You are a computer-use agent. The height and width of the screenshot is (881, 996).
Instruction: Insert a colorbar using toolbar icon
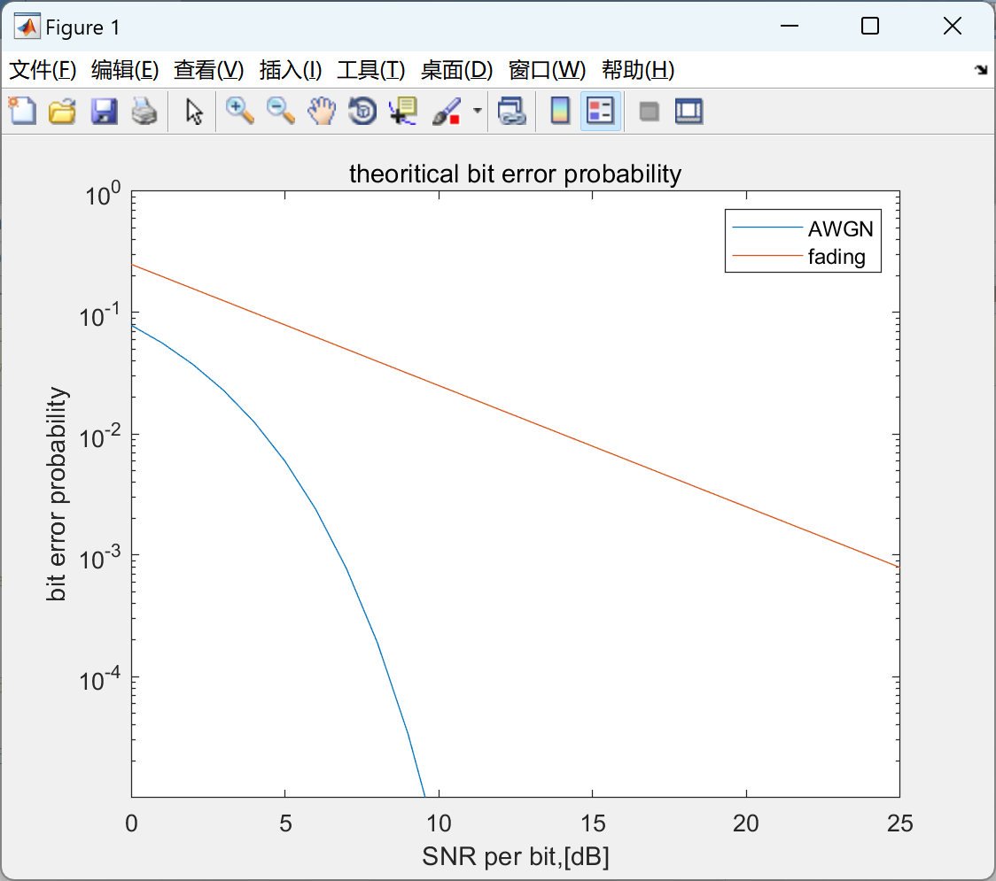point(560,111)
